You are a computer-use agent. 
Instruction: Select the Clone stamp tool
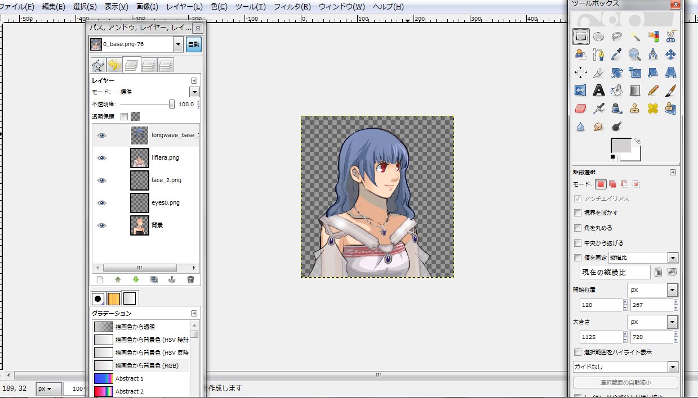tap(635, 108)
